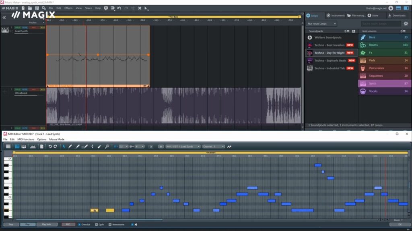Click the page list icon in the MIDI Editor toolbar
412x231 pixels.
coord(41,146)
